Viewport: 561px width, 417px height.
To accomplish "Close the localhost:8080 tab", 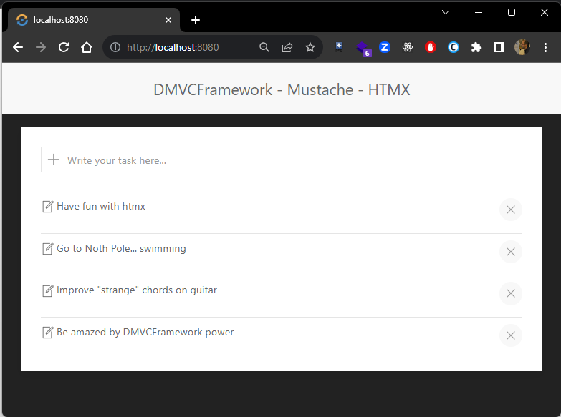I will coord(168,20).
